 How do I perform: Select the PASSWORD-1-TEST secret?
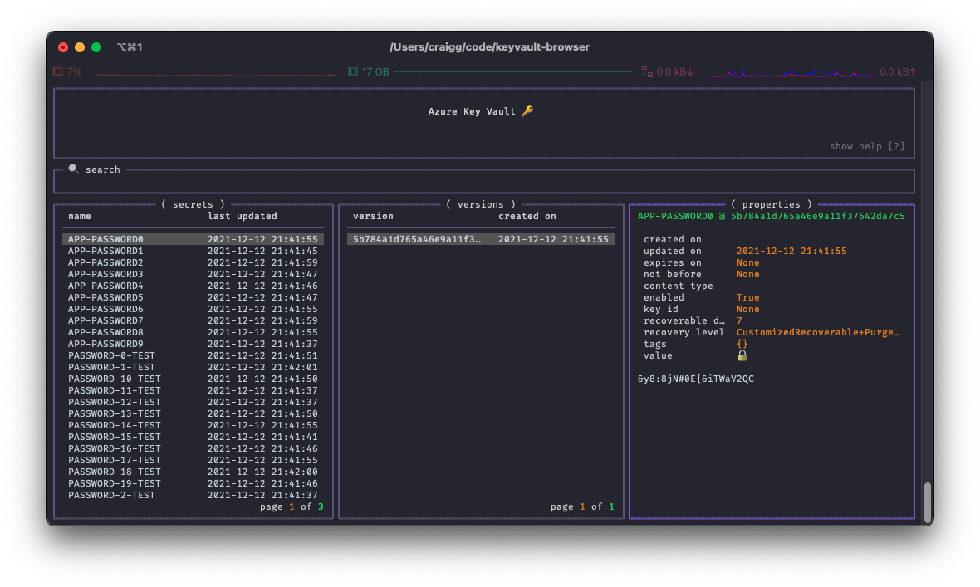click(194, 367)
